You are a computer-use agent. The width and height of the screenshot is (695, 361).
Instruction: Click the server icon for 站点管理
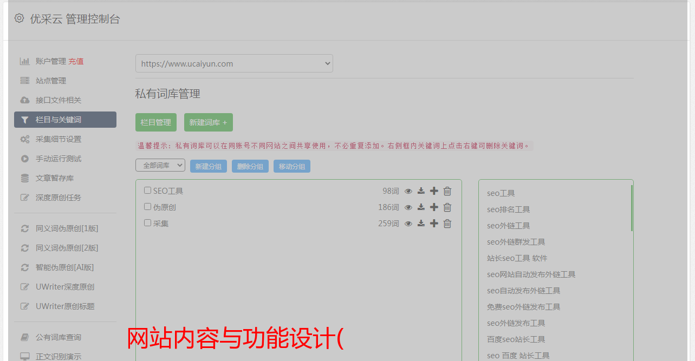point(24,81)
